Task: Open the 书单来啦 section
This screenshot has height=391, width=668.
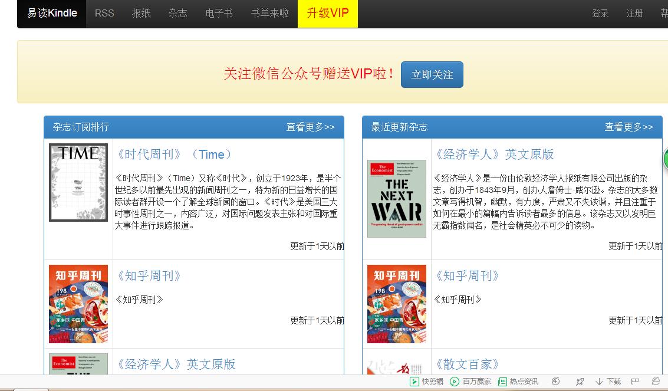Action: (x=268, y=13)
